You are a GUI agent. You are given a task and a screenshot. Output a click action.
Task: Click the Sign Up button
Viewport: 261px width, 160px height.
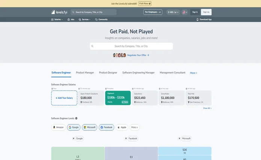pos(206,12)
